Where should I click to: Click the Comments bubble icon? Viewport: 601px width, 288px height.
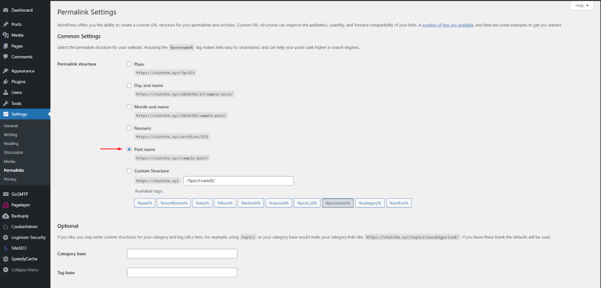6,57
